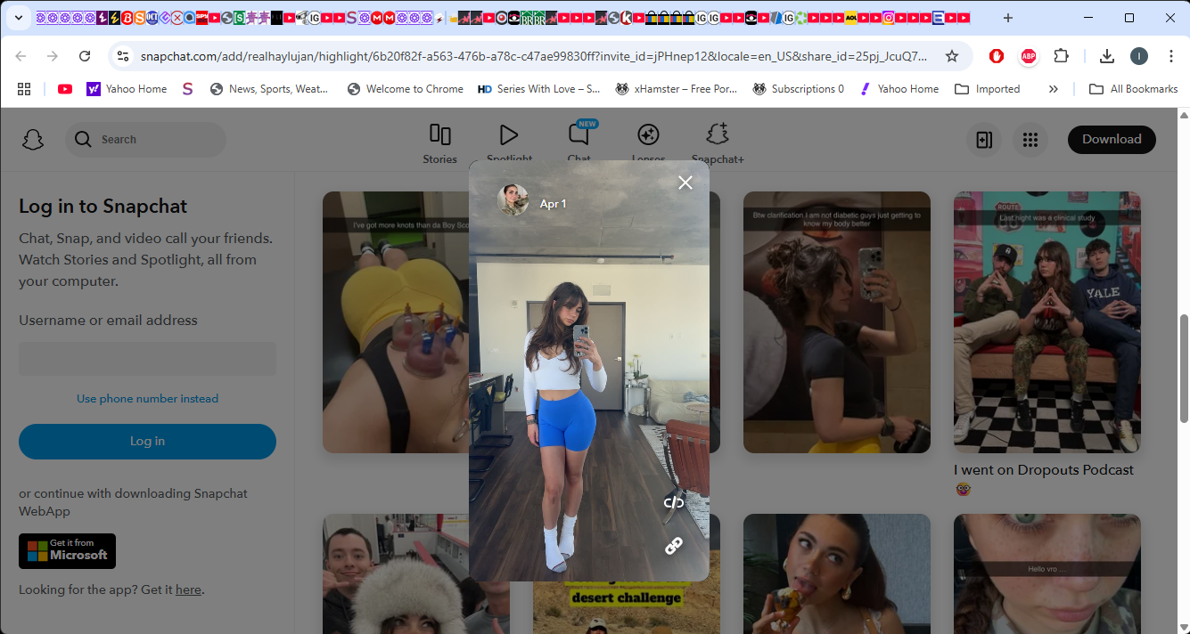The image size is (1190, 634).
Task: Open Series With Love bookmark
Action: (538, 89)
